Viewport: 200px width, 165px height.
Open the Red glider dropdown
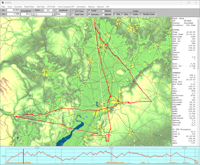(62, 14)
